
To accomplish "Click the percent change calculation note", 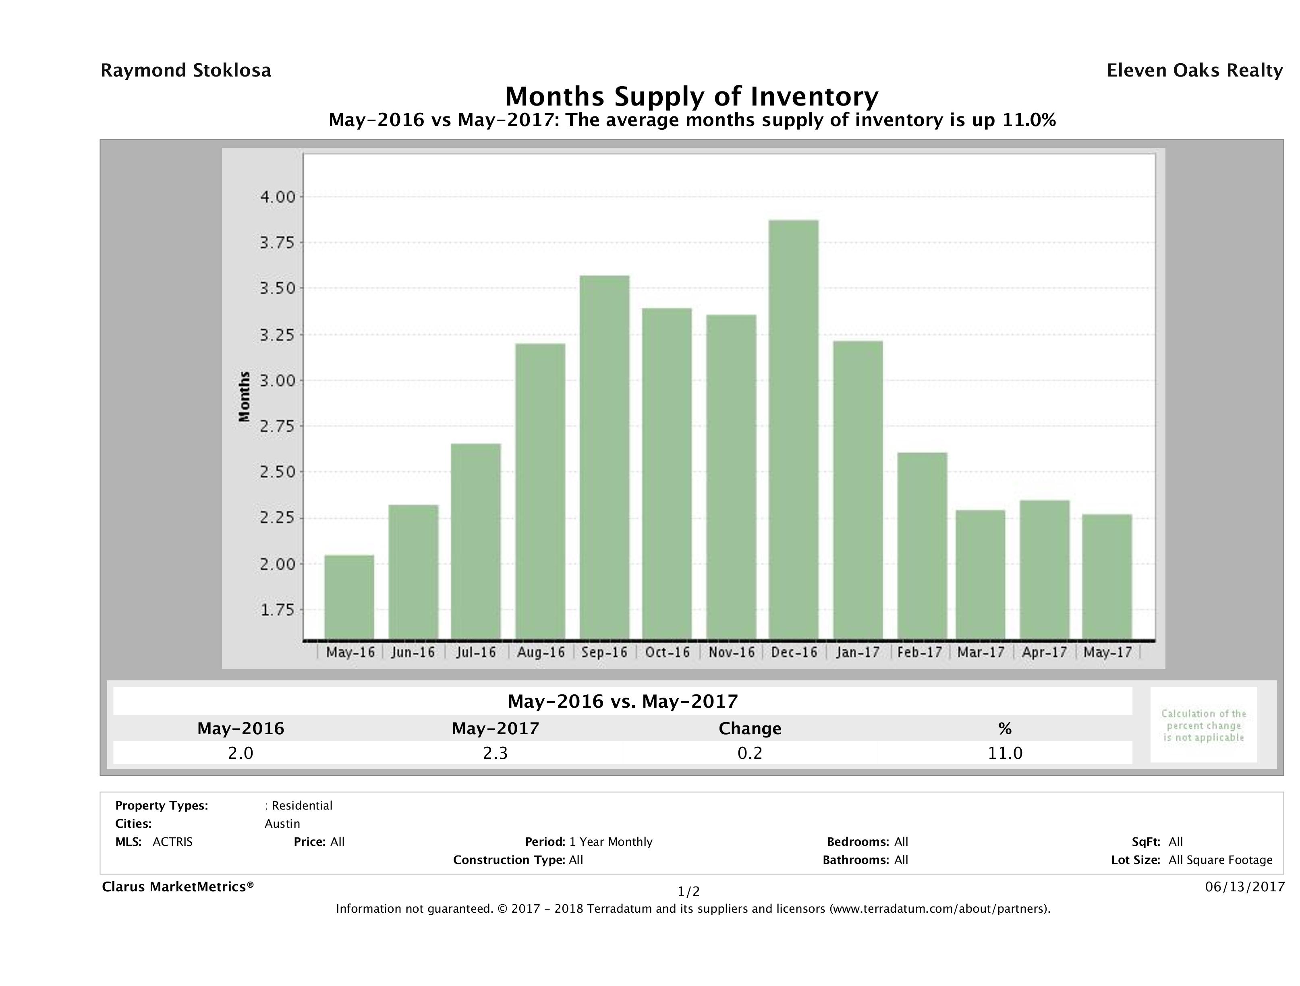I will (x=1204, y=725).
